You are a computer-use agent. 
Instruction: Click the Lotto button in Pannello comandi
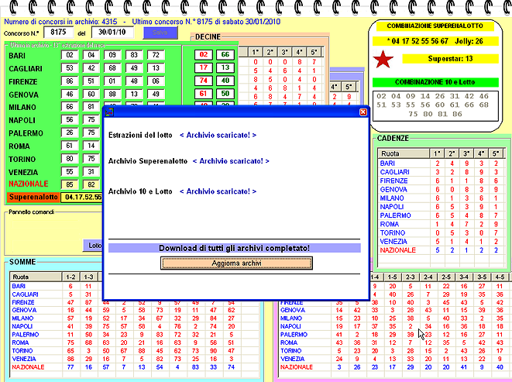pos(93,246)
